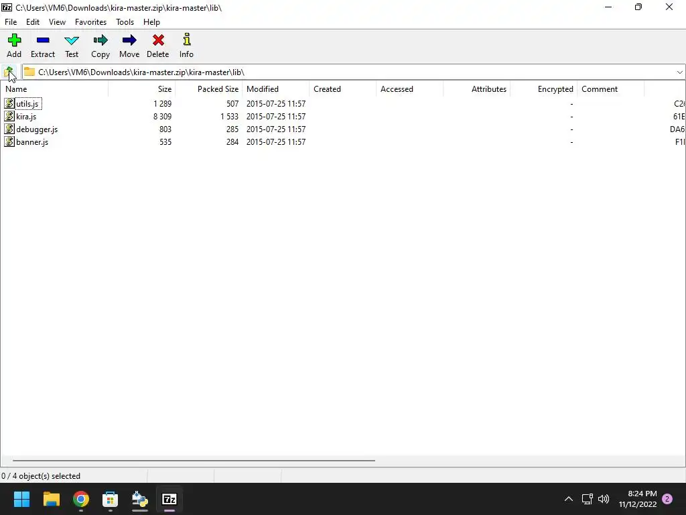This screenshot has height=515, width=686.
Task: Click the banner.js file icon
Action: point(9,142)
